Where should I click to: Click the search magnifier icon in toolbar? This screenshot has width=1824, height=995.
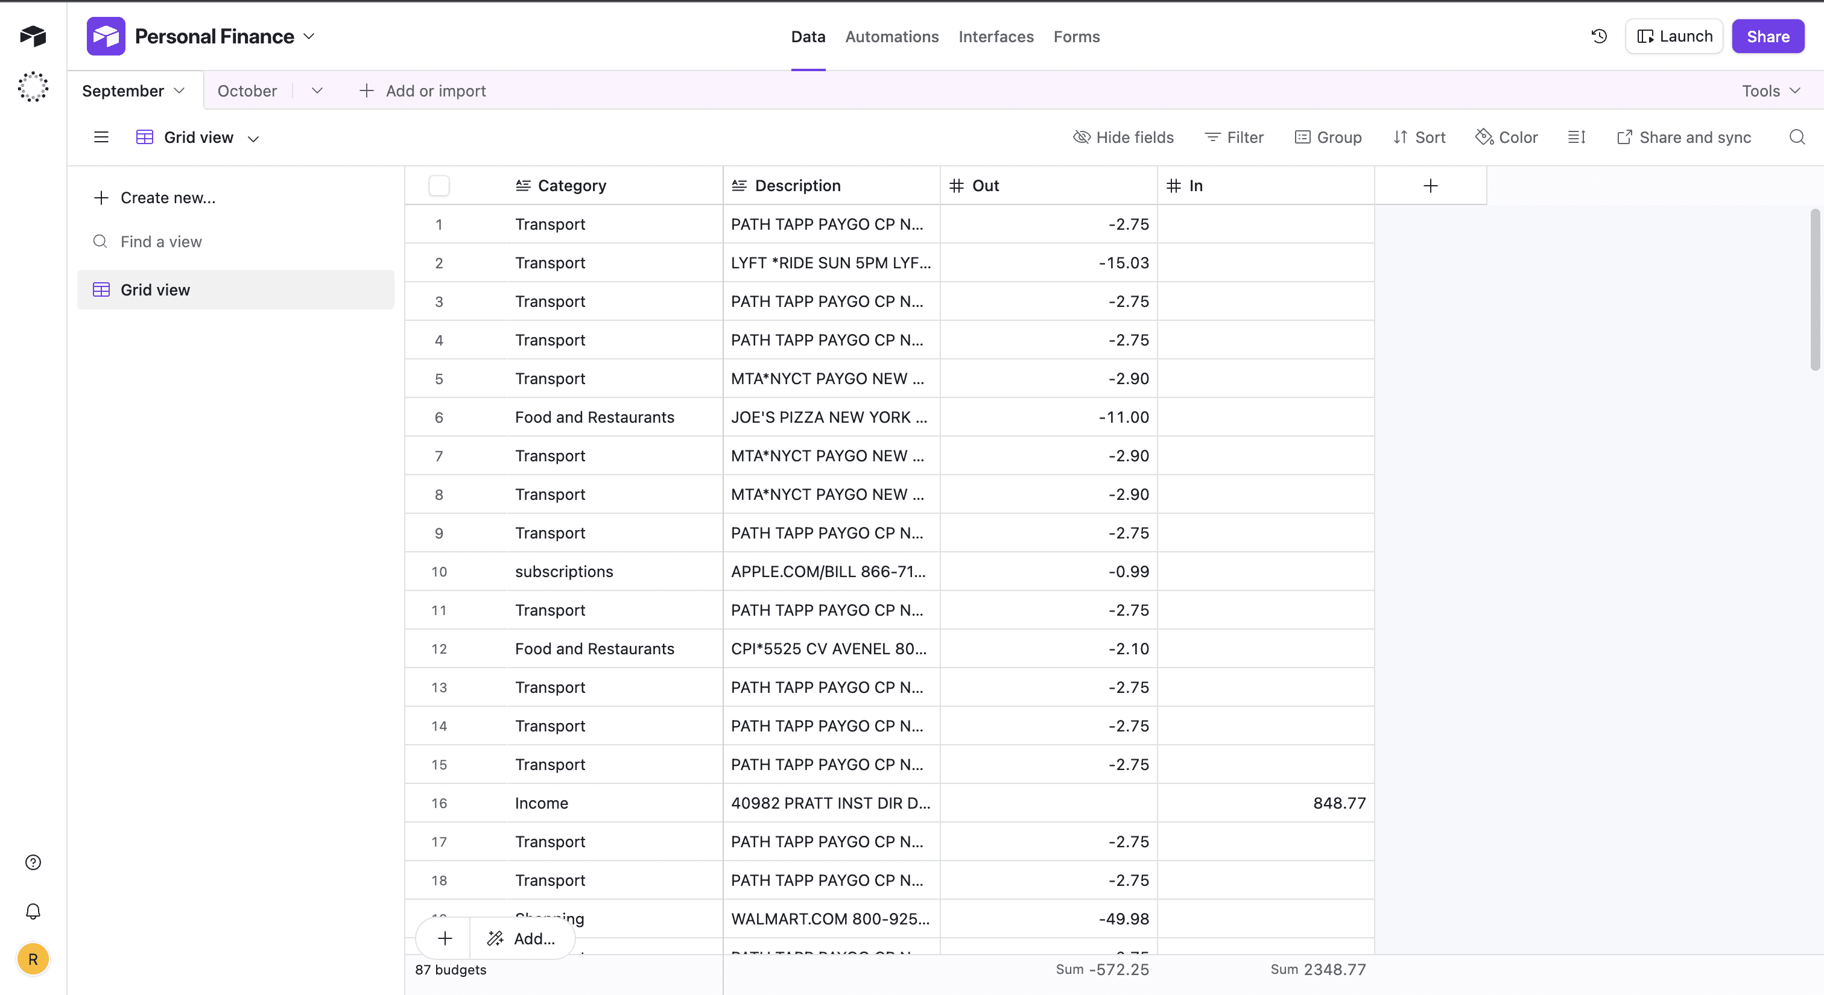[x=1796, y=137]
